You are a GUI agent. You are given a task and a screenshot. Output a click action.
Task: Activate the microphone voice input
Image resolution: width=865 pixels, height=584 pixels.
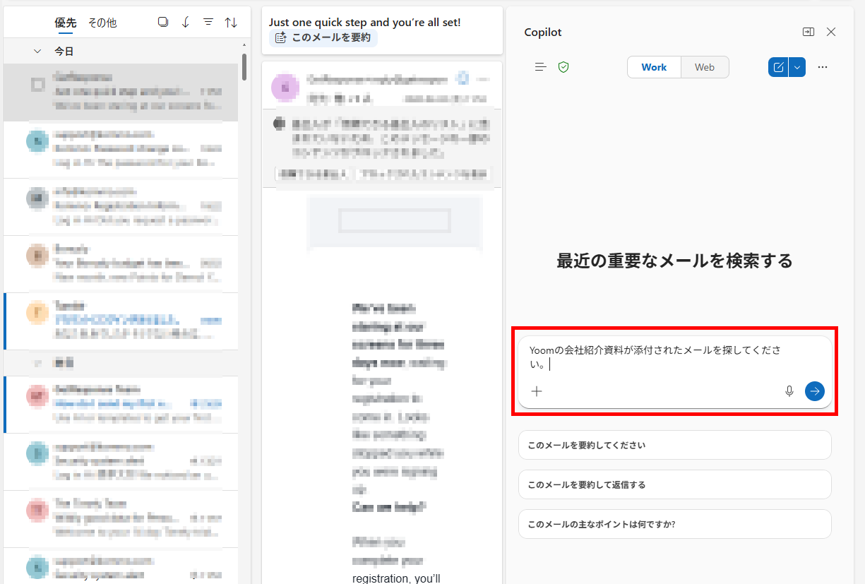pos(789,391)
